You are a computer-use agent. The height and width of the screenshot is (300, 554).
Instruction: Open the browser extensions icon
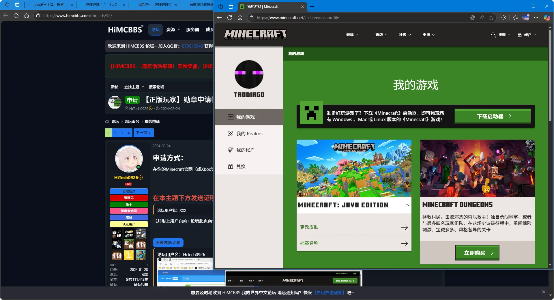coord(504,17)
